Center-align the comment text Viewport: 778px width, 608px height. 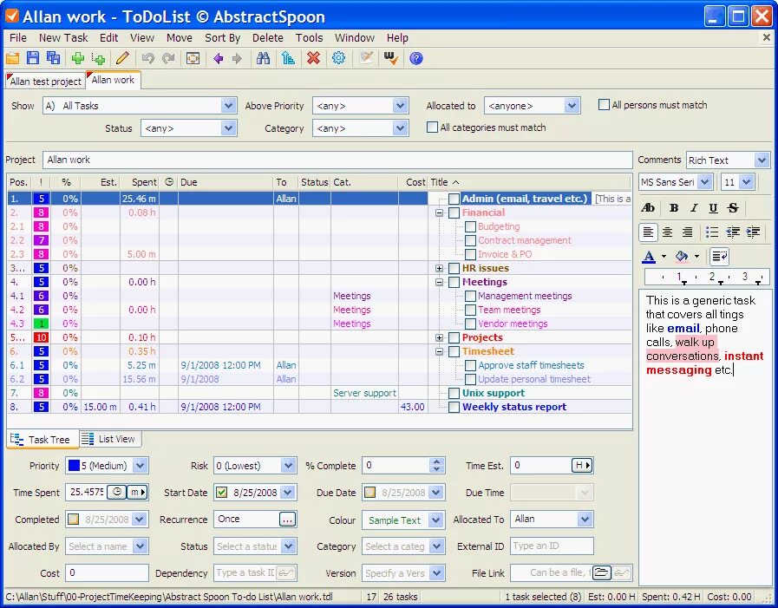(667, 232)
